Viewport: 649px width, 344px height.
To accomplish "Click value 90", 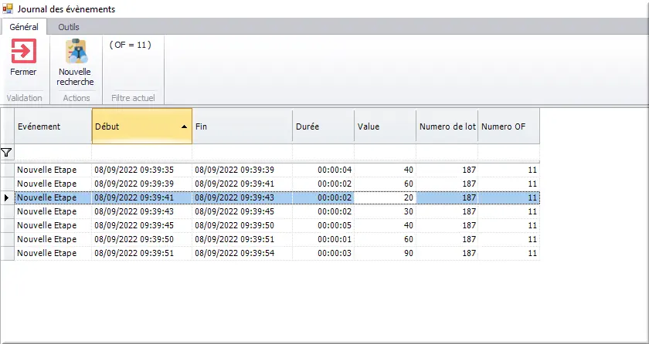I will [409, 253].
